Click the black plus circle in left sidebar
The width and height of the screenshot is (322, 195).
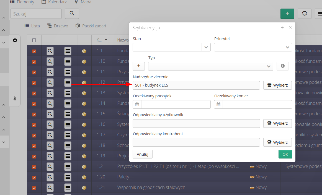click(x=15, y=40)
